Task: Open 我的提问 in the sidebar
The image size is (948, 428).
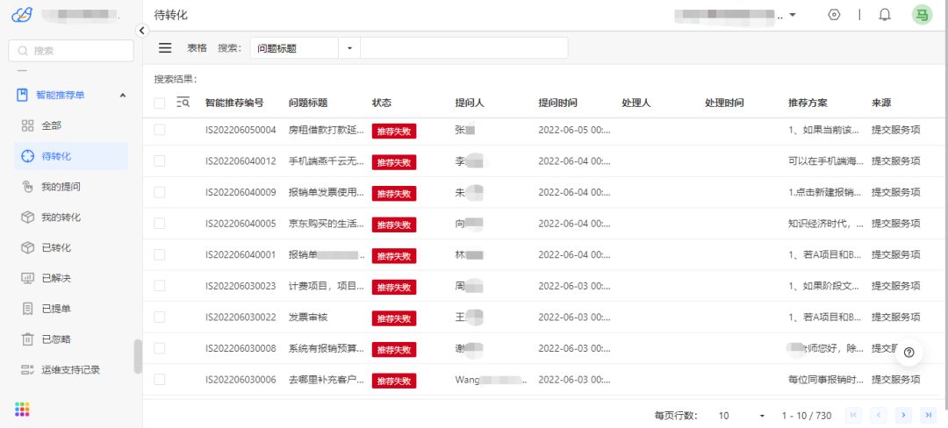Action: click(x=71, y=187)
